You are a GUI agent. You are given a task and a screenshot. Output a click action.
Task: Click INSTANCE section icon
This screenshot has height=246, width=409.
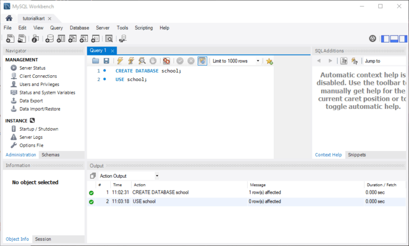click(x=32, y=121)
